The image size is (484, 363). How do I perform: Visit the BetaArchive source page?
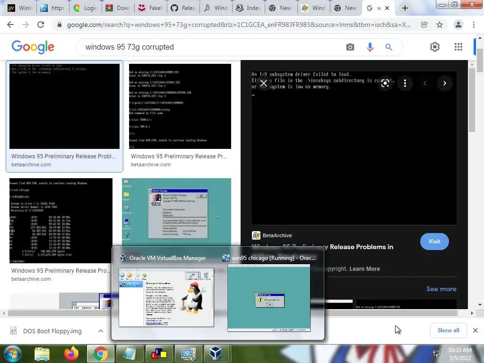(x=434, y=242)
